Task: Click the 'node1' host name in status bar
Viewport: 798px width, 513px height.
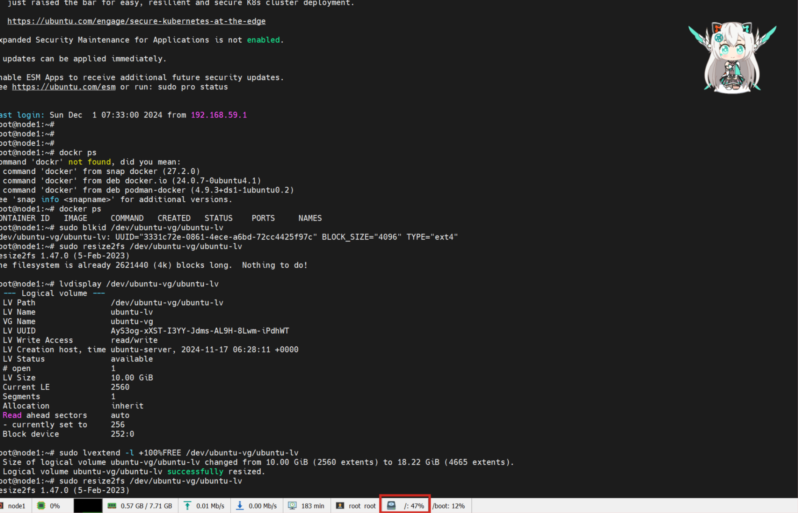Action: [x=17, y=506]
